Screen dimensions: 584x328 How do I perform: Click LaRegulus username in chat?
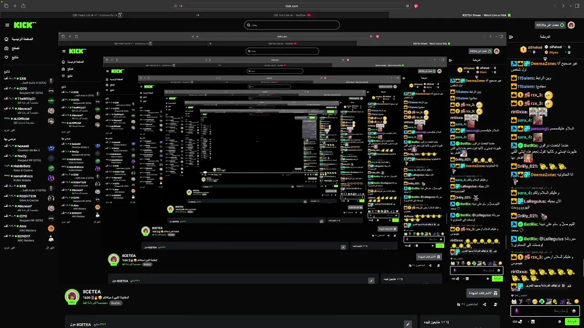[536, 201]
